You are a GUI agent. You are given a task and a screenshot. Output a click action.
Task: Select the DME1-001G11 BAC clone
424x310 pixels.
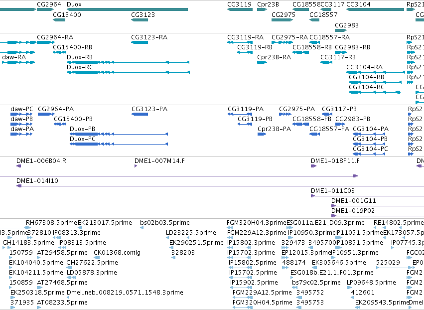[378, 206]
